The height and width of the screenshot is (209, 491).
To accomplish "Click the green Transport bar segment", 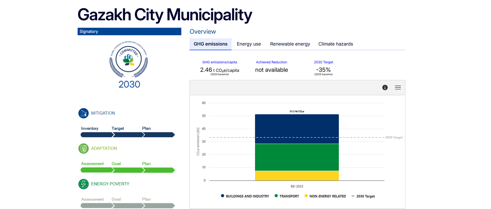I will click(x=297, y=157).
